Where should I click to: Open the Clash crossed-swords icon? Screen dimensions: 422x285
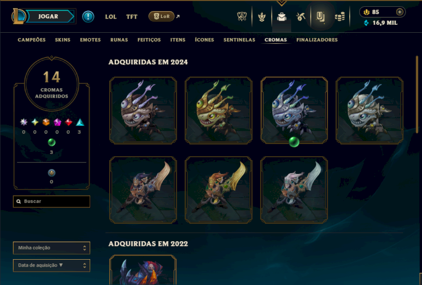click(x=242, y=17)
